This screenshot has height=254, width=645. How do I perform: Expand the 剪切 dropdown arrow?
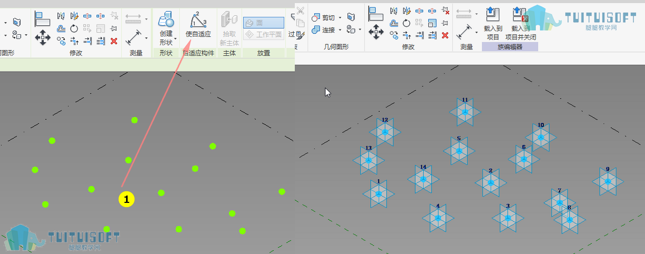(340, 17)
